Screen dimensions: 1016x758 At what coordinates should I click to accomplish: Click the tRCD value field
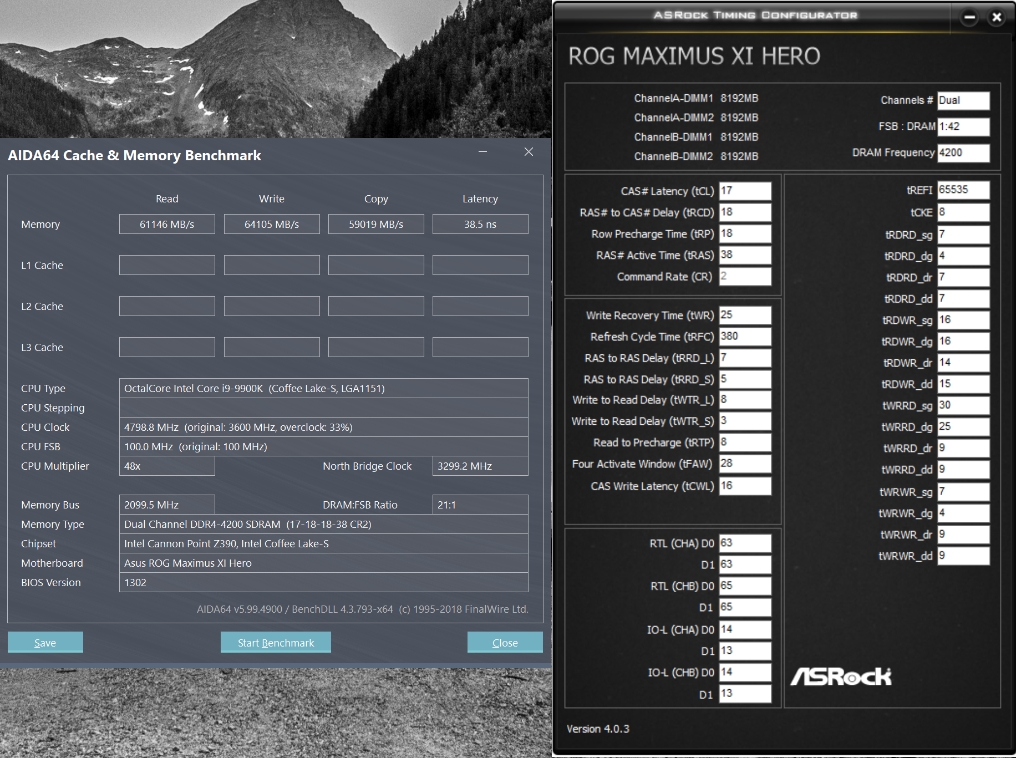[x=745, y=212]
